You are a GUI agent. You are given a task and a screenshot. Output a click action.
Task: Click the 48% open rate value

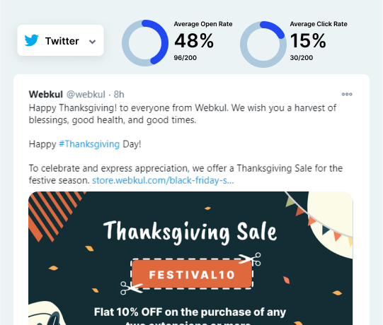[194, 40]
